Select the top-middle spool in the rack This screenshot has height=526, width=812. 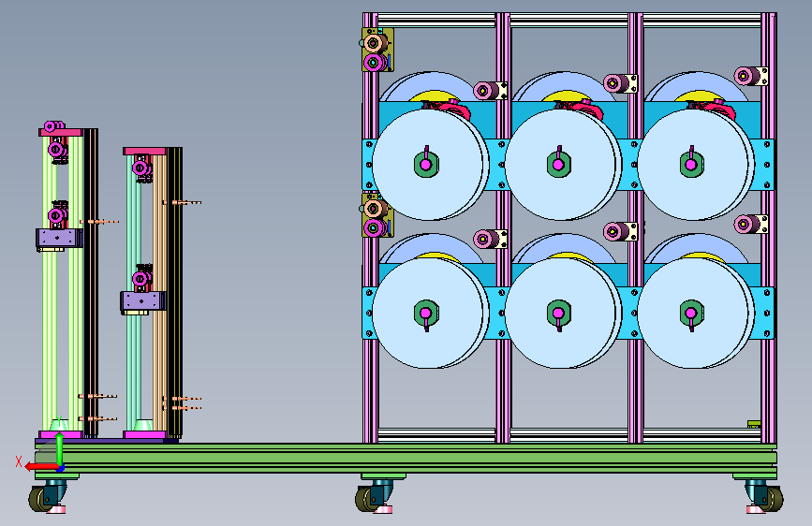coord(563,165)
